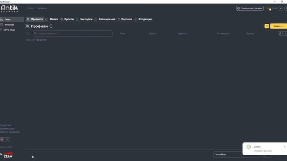Restore the Antik Browser window
Image resolution: width=287 pixels, height=161 pixels.
pyautogui.click(x=282, y=1)
